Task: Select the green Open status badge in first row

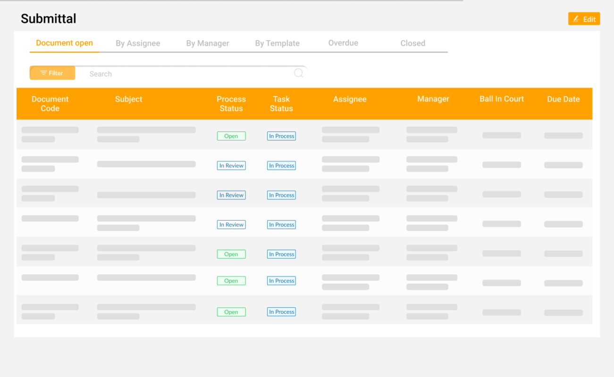Action: point(231,136)
